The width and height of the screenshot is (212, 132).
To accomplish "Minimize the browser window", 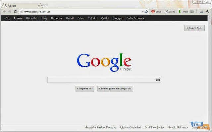I will click(x=195, y=2).
